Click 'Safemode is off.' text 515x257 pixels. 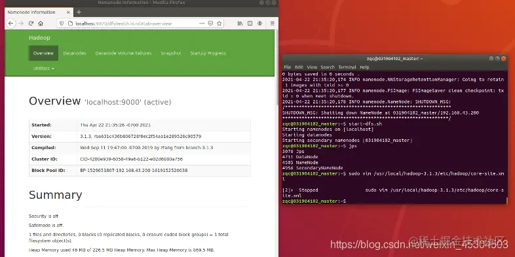click(47, 226)
